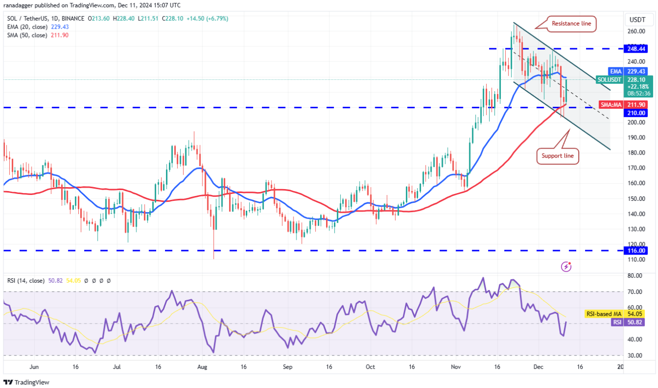Image resolution: width=658 pixels, height=388 pixels.
Task: Click the Jun date on time axis
Action: (x=34, y=367)
